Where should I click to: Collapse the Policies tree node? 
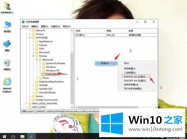pos(33,56)
